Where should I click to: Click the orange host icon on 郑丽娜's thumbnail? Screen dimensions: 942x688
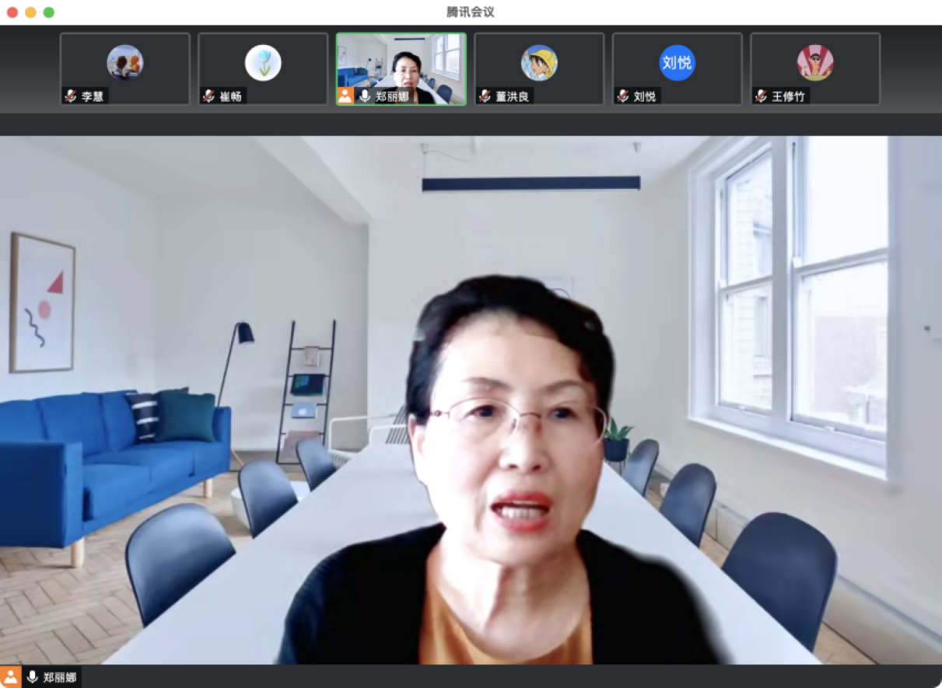(345, 96)
